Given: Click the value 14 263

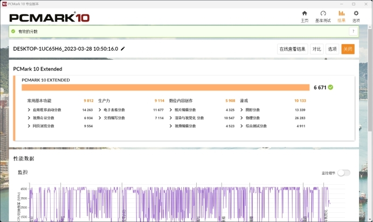Looking at the screenshot, I should click(x=87, y=110).
